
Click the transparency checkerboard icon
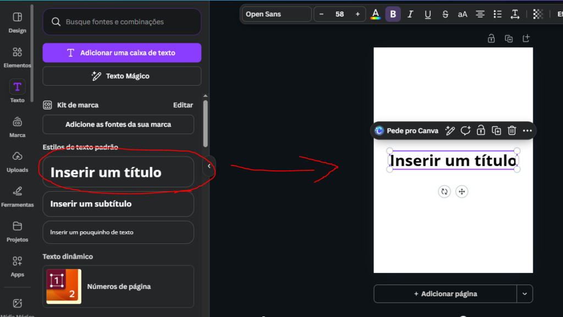click(538, 14)
